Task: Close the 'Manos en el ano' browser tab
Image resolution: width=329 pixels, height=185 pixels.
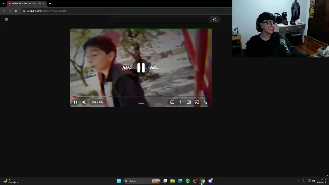Action: coord(44,4)
